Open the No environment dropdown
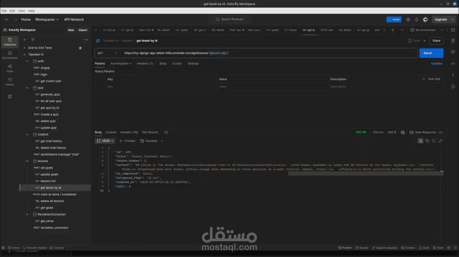This screenshot has width=459, height=257. tap(427, 30)
